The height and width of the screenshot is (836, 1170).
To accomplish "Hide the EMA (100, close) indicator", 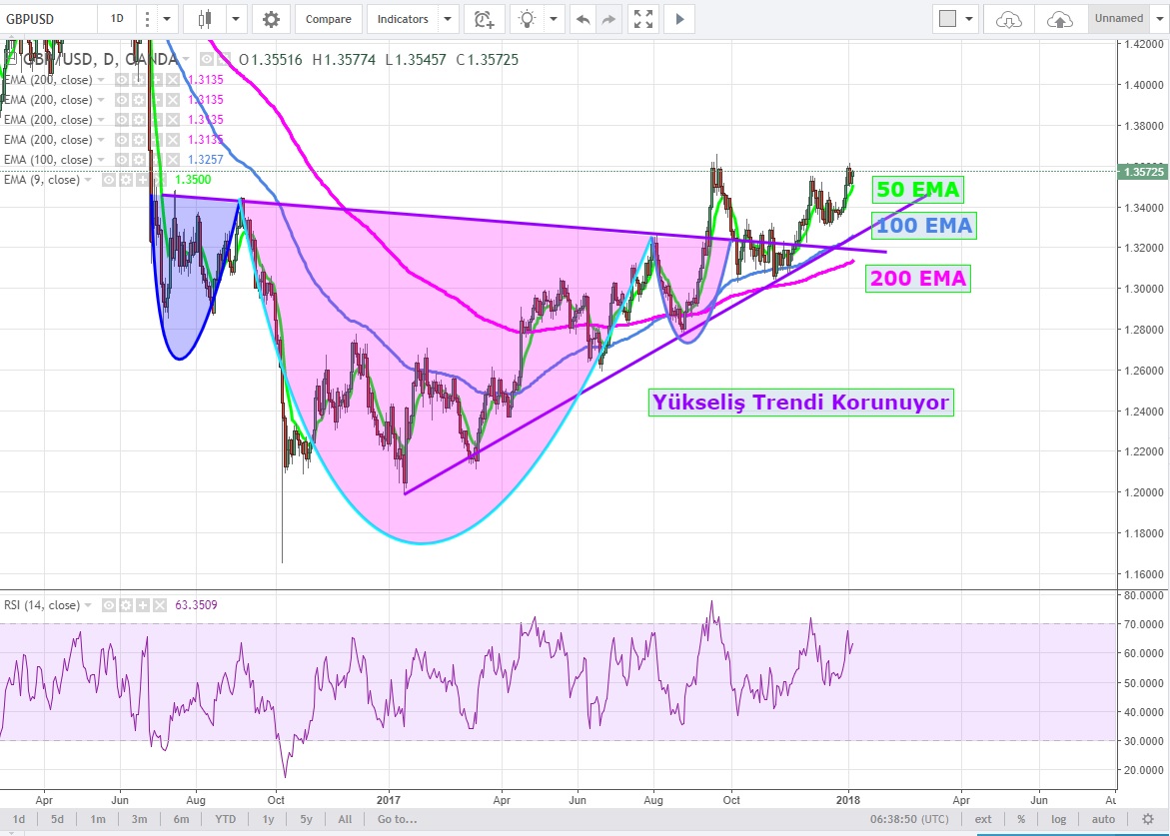I will [121, 160].
